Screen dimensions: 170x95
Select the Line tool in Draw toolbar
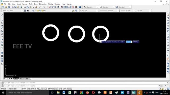coord(2,15)
